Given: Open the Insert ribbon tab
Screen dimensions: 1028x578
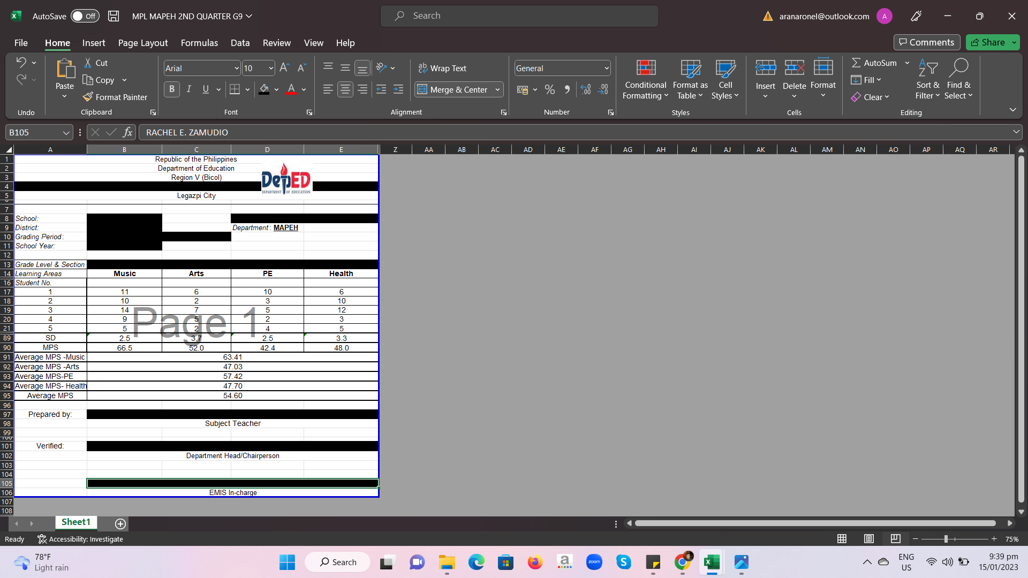Looking at the screenshot, I should pos(94,43).
